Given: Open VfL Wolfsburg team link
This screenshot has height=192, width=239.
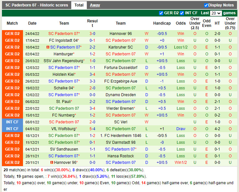Looking at the screenshot, I should tap(63, 129).
